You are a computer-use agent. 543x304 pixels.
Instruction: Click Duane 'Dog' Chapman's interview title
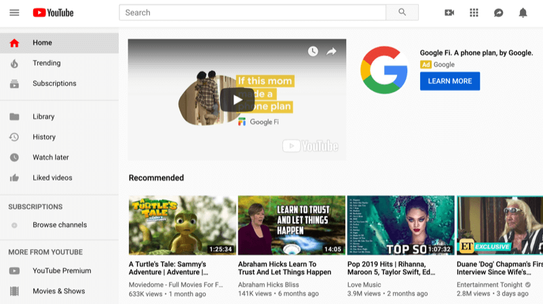(x=500, y=268)
